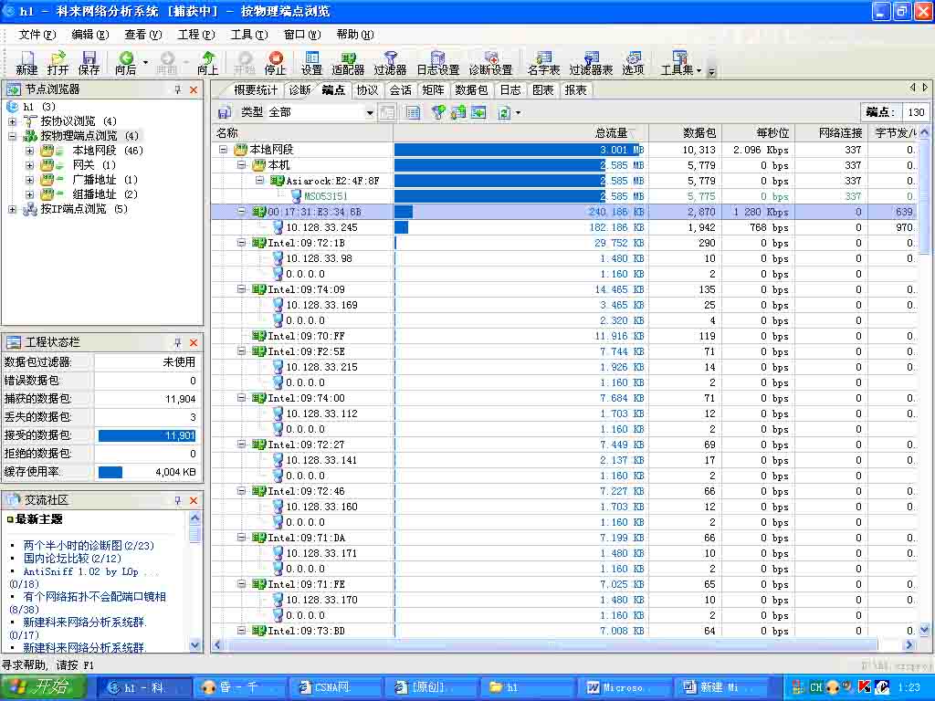The image size is (935, 701).
Task: Open the 过滤器 (Filter) toolbar icon
Action: click(390, 62)
